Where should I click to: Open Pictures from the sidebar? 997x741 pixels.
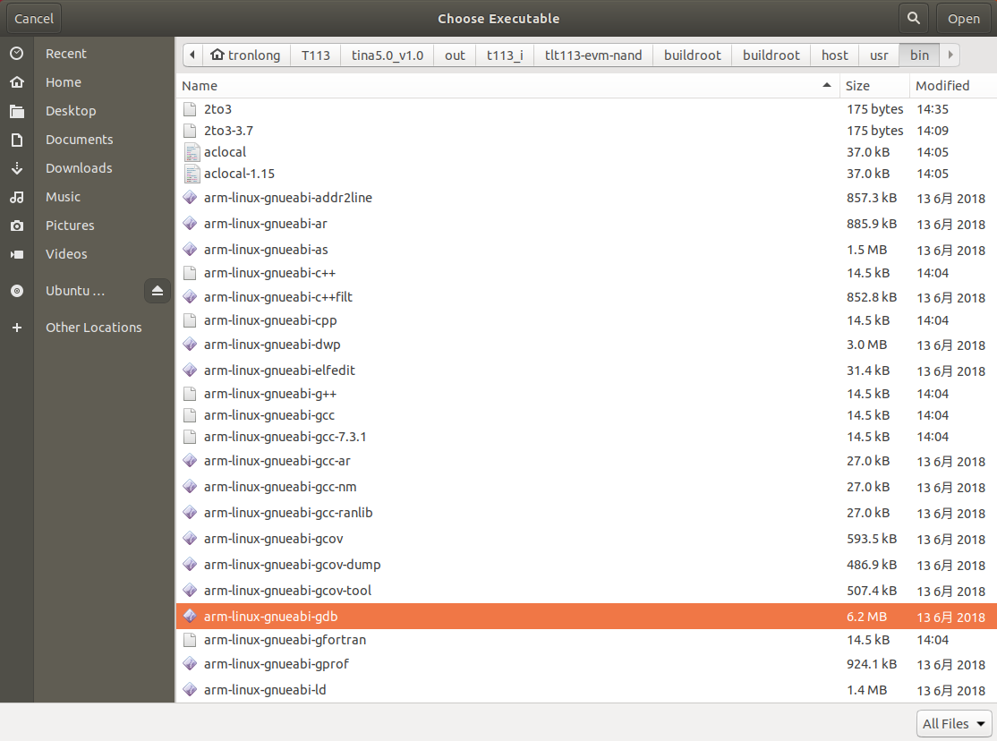71,226
